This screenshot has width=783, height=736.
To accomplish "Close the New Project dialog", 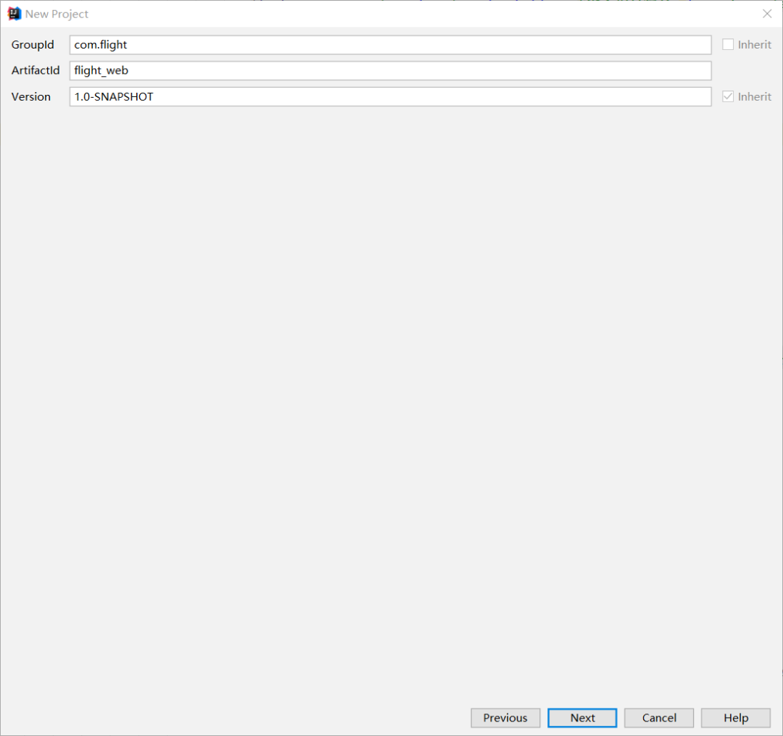I will (x=767, y=14).
